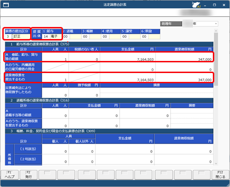Click the 摘要 field in 災害減免法 row

pos(157,93)
